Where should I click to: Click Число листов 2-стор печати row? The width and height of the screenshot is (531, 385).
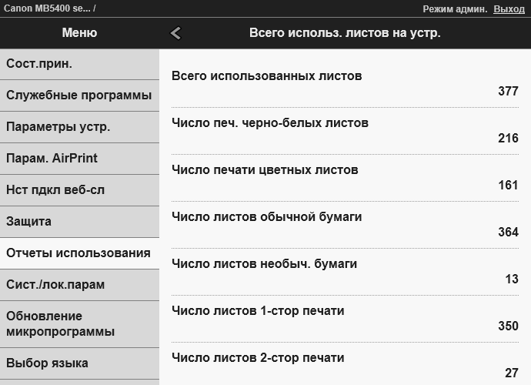coord(345,365)
